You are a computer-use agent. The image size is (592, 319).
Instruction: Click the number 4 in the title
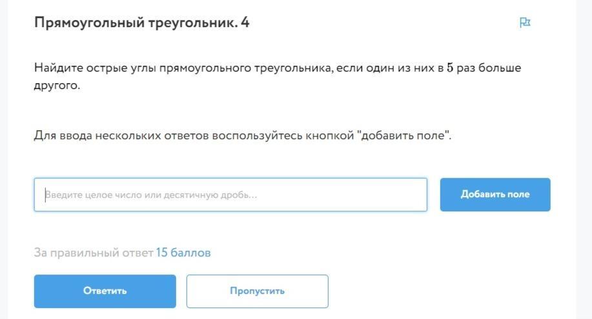click(x=245, y=23)
